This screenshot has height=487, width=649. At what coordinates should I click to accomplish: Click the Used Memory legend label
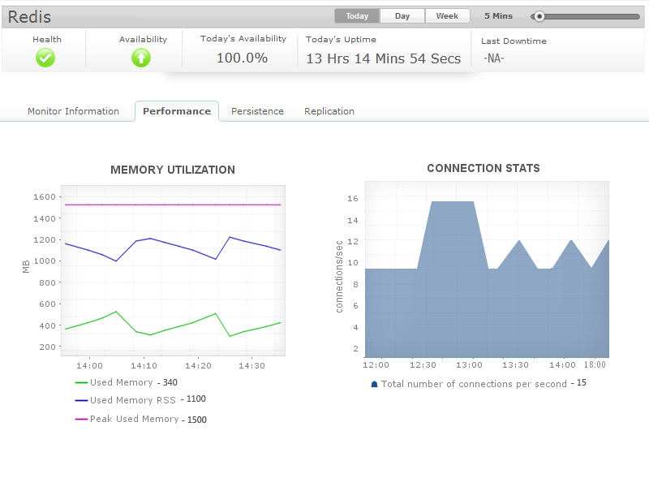[122, 382]
